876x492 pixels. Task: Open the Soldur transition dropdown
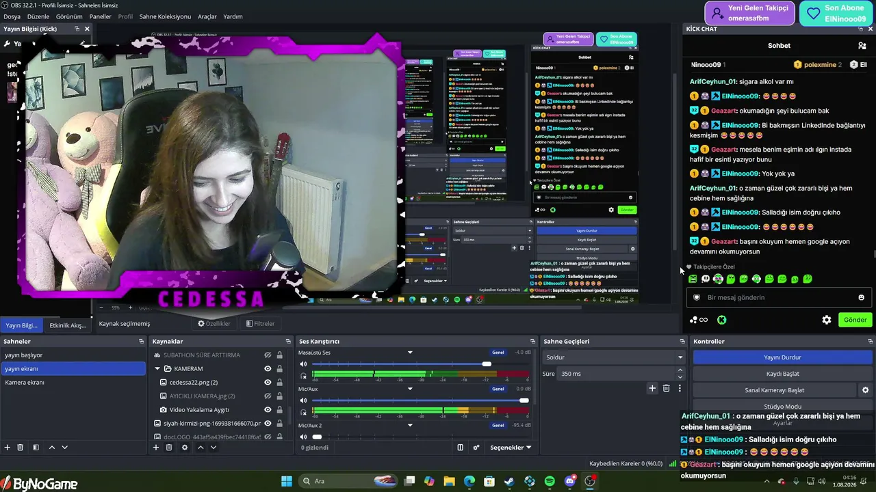614,357
